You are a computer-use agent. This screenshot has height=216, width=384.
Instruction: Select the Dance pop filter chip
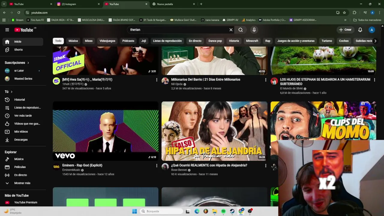215,41
